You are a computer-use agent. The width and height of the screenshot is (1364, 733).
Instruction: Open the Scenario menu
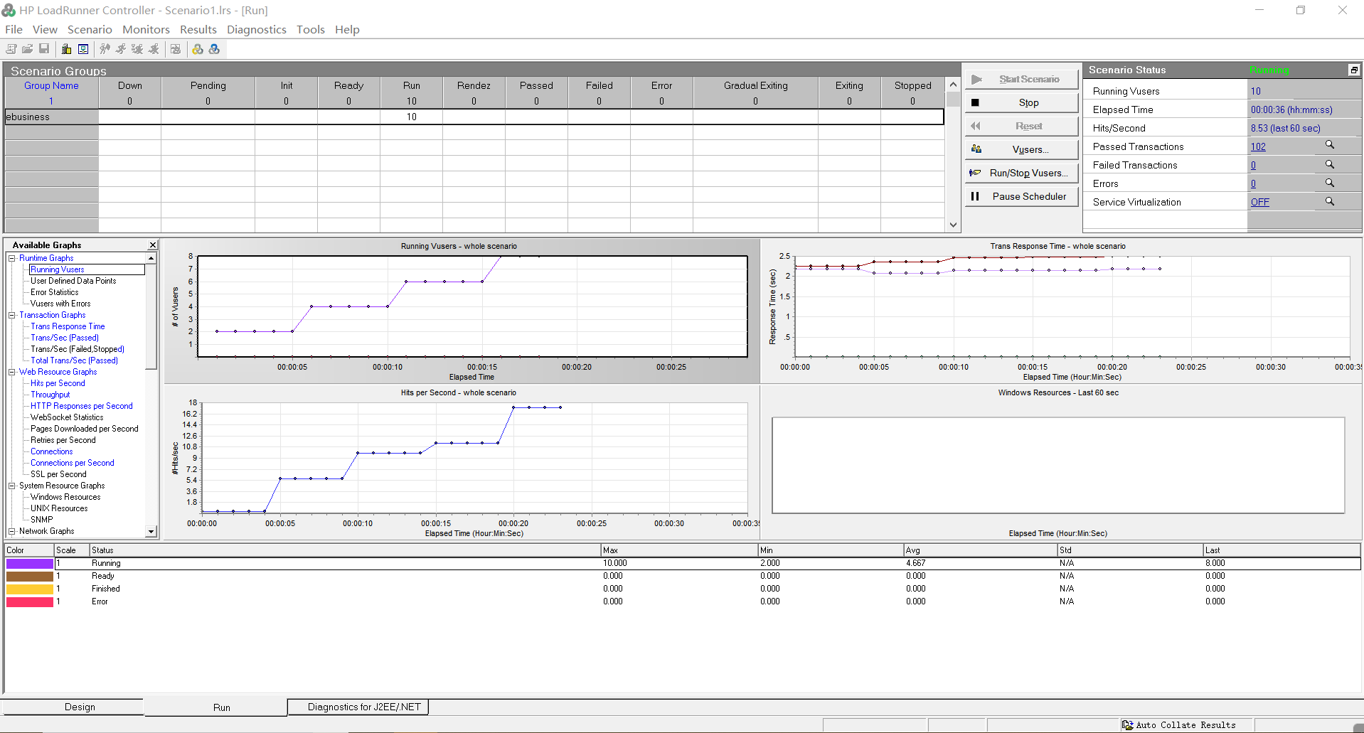pyautogui.click(x=90, y=29)
